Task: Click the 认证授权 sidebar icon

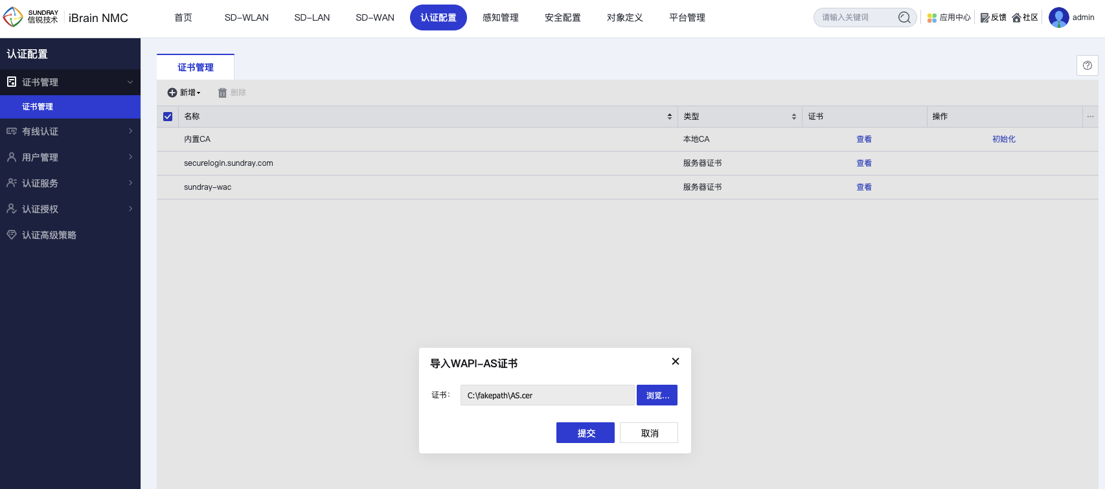Action: click(x=12, y=209)
